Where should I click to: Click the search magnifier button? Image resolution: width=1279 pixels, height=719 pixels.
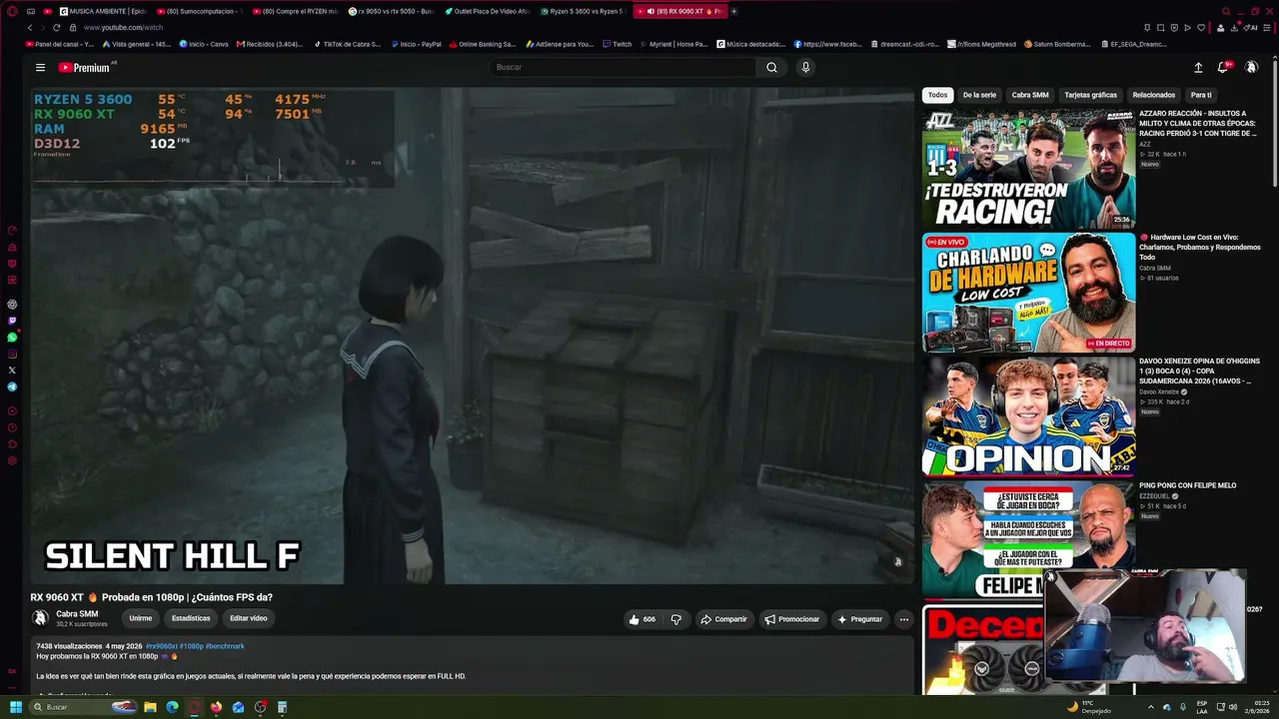click(x=771, y=67)
